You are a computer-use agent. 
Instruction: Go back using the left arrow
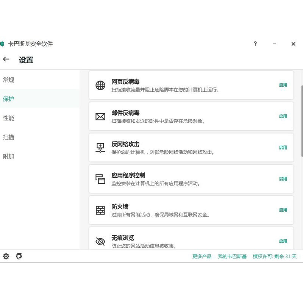click(x=6, y=59)
